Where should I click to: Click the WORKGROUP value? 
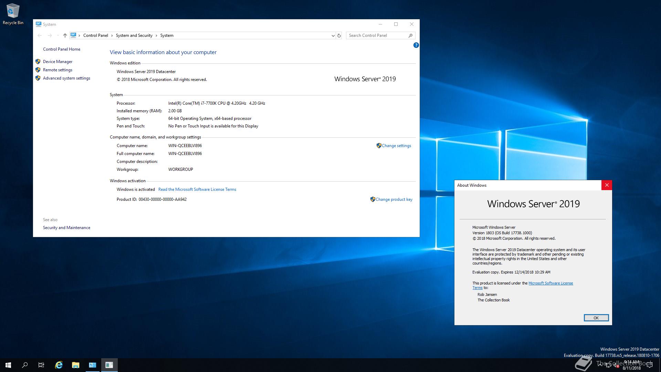tap(180, 169)
